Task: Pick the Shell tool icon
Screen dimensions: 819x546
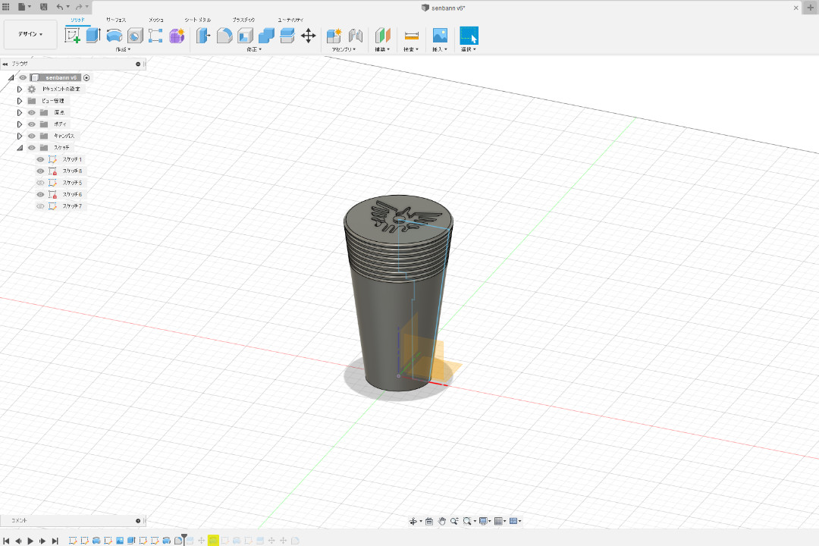Action: pos(245,36)
